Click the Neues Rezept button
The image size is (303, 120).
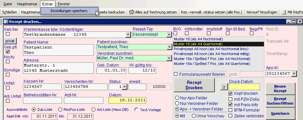(281, 89)
